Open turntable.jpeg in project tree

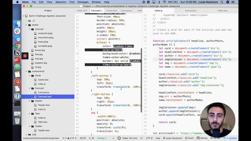click(x=45, y=46)
